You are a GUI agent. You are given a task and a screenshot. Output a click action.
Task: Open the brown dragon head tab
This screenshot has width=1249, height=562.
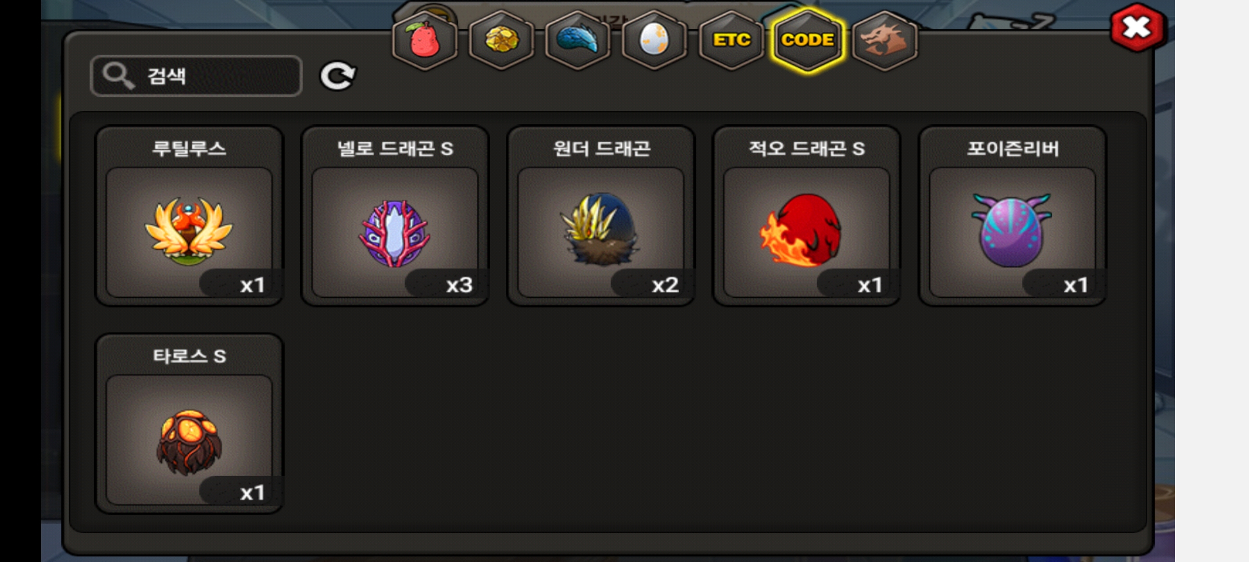(x=885, y=40)
